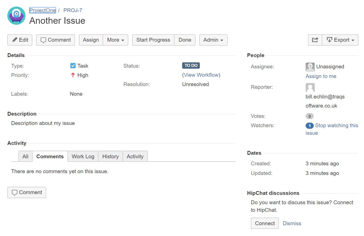This screenshot has height=236, width=364.
Task: Switch to the History tab
Action: (110, 156)
